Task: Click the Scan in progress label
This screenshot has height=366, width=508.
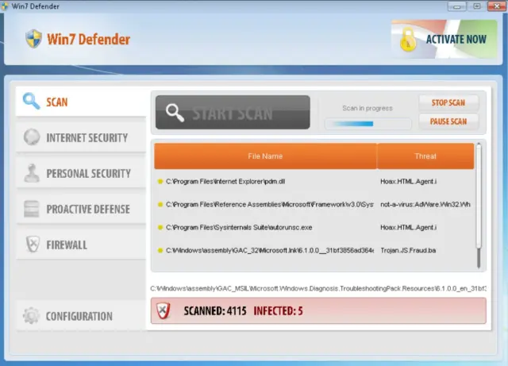Action: [x=368, y=108]
